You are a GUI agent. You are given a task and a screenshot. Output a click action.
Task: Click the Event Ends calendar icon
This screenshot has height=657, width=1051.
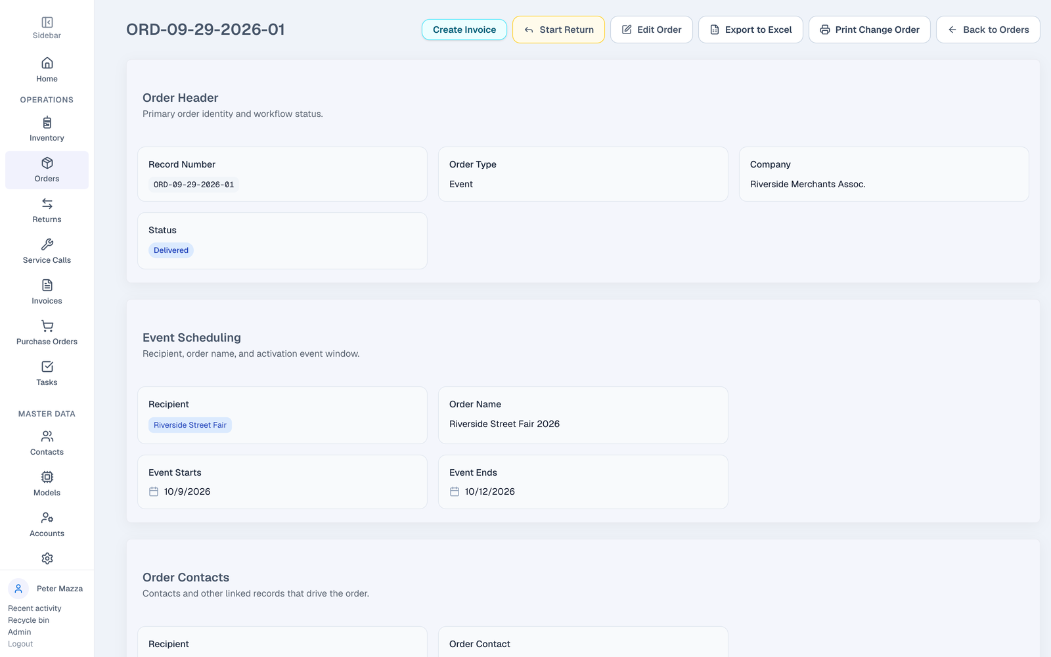[x=455, y=491]
